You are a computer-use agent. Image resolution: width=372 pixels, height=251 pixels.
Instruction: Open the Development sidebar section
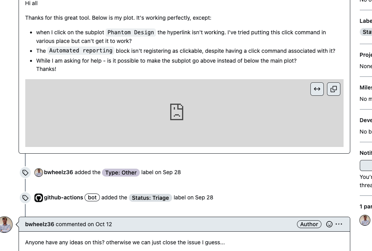tap(365, 120)
